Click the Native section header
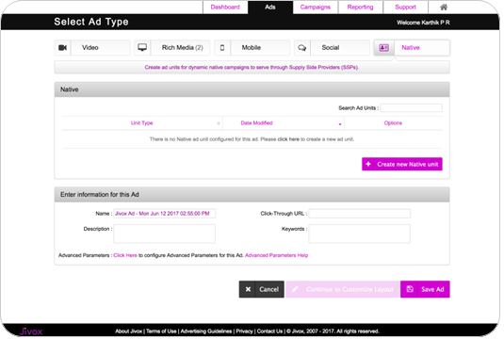Viewport: 504px width, 339px height. point(252,89)
